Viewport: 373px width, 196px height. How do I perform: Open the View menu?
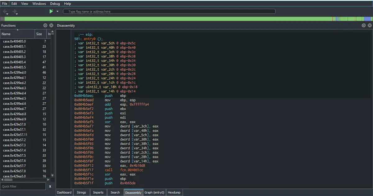[x=25, y=4]
